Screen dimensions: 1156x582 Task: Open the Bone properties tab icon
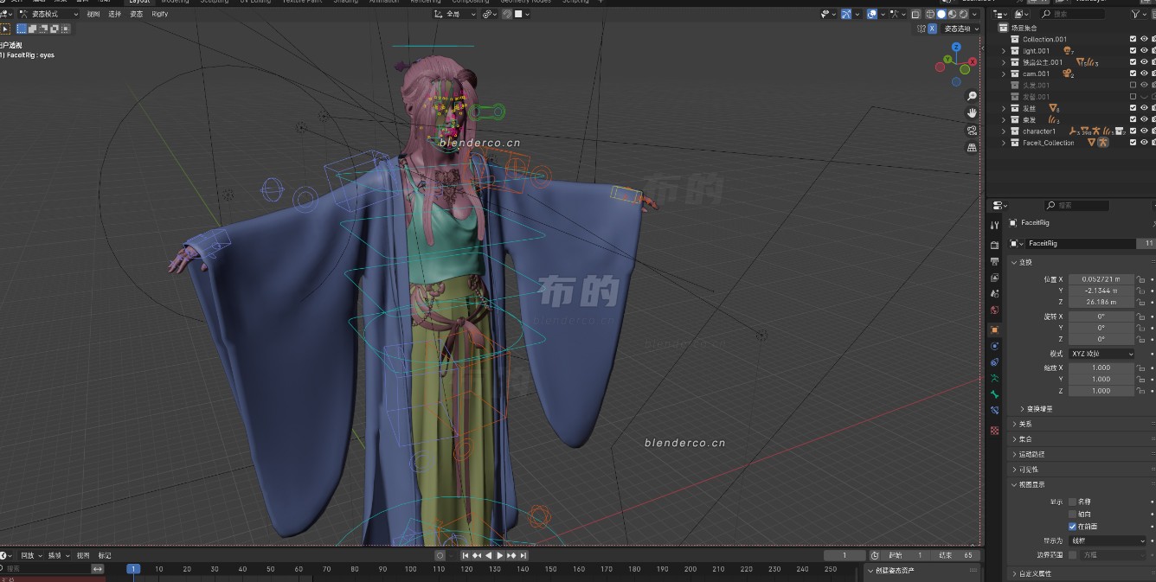[x=995, y=394]
